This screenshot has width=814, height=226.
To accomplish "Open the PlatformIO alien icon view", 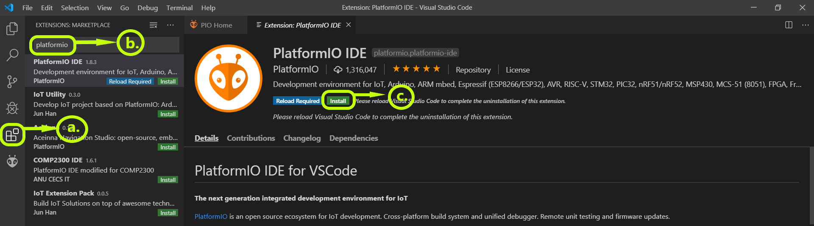I will pyautogui.click(x=12, y=162).
